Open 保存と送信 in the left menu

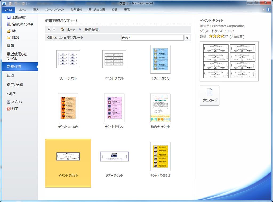tap(15, 85)
